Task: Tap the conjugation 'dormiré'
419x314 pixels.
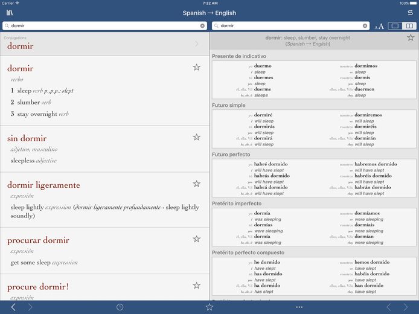Action: [263, 115]
